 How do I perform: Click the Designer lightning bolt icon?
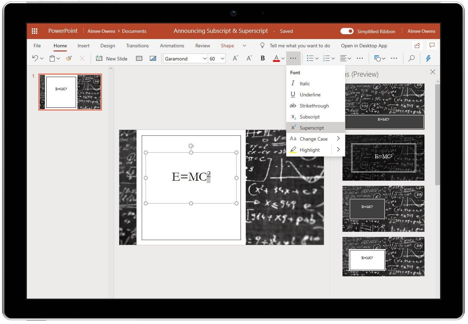tap(428, 58)
